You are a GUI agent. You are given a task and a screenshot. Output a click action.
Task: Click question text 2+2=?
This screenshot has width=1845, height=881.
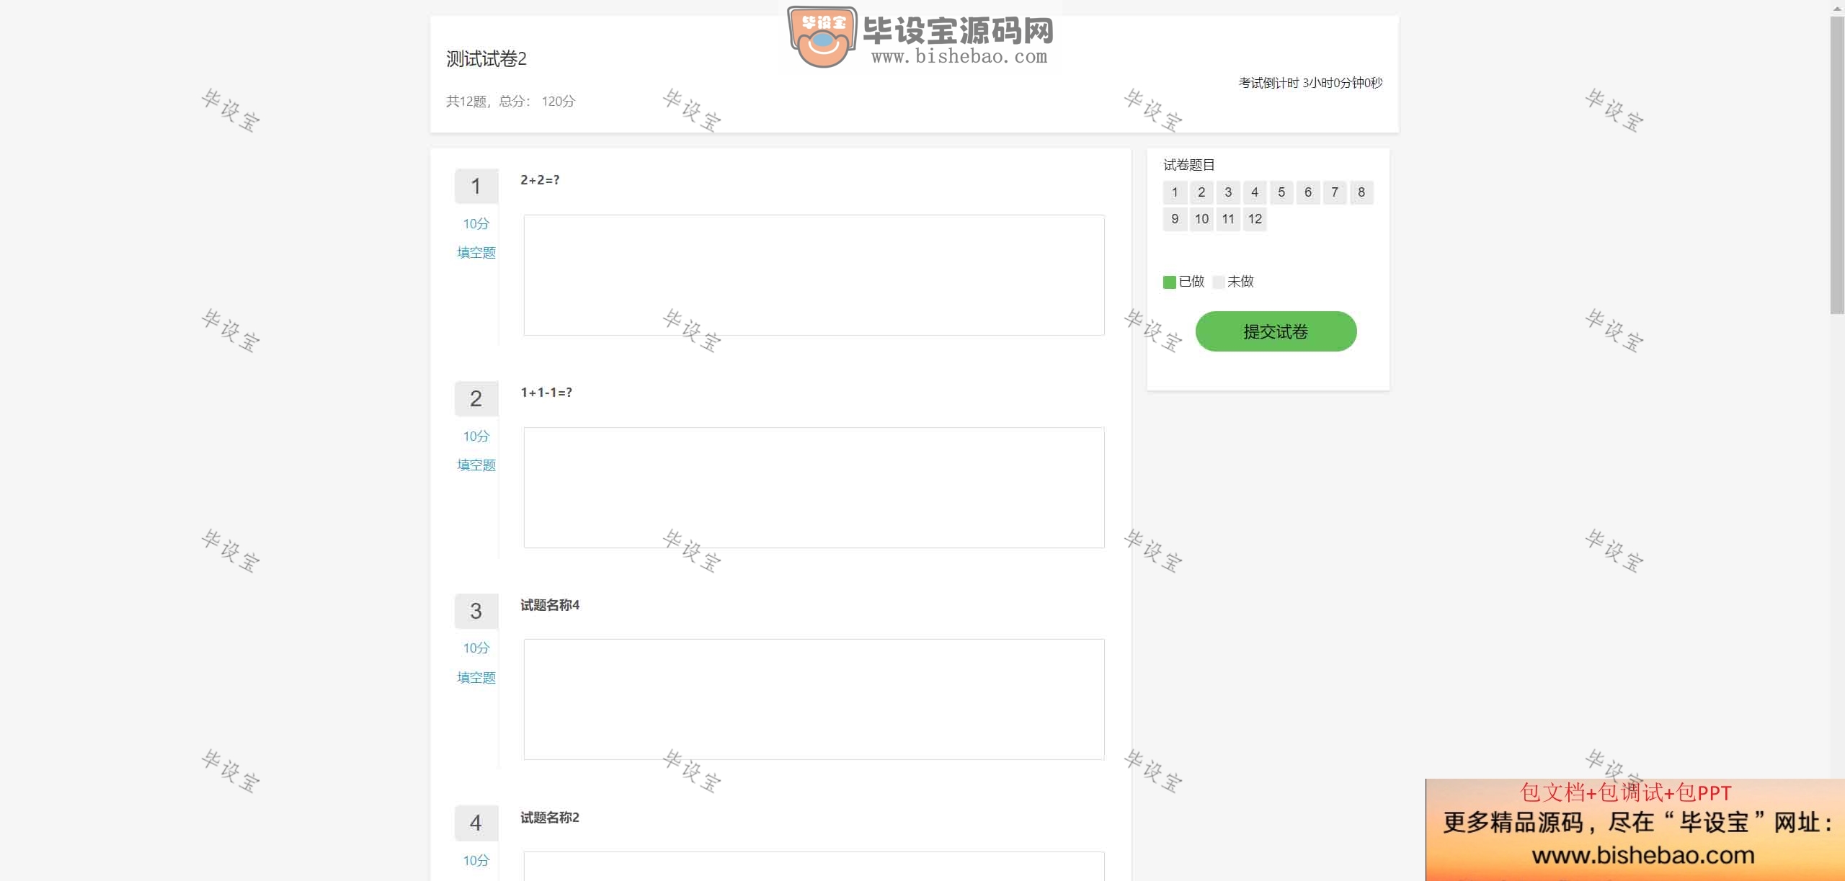tap(540, 180)
